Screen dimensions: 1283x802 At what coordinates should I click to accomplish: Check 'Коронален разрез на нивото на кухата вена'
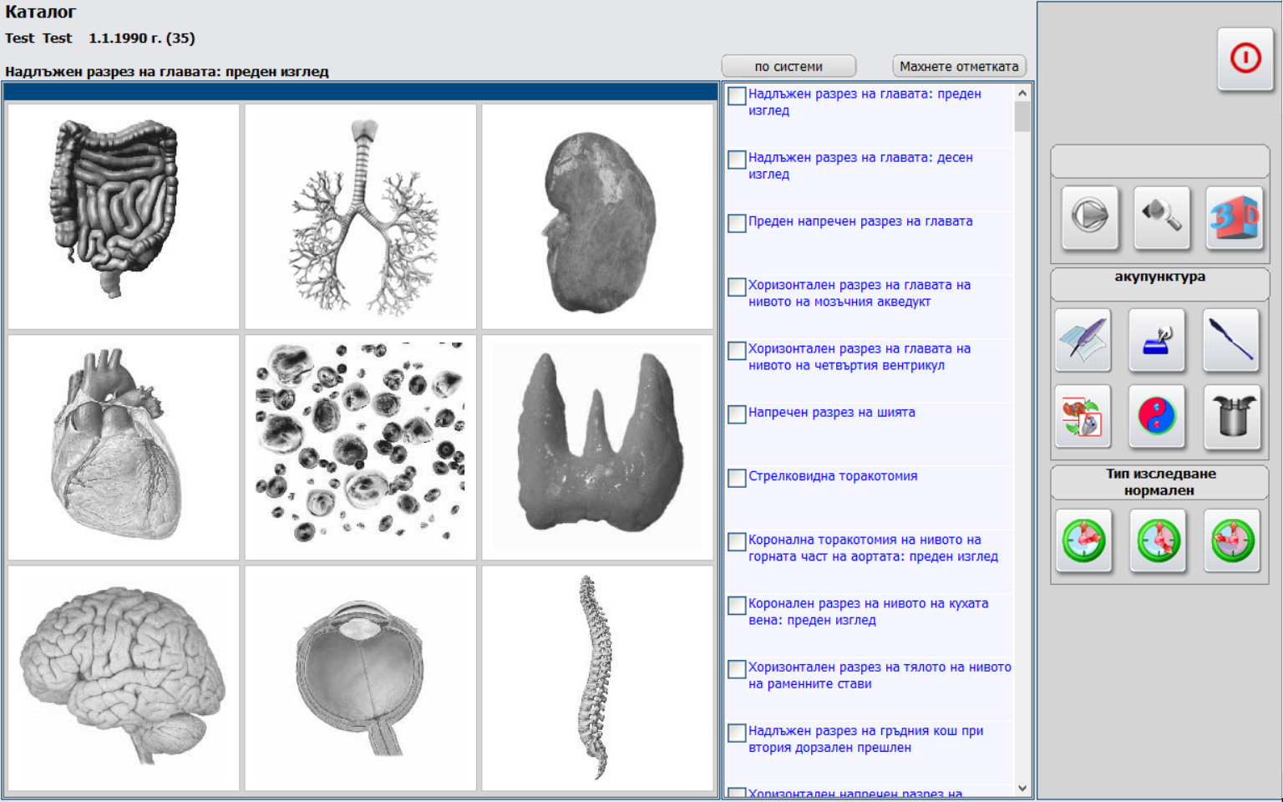click(x=737, y=606)
